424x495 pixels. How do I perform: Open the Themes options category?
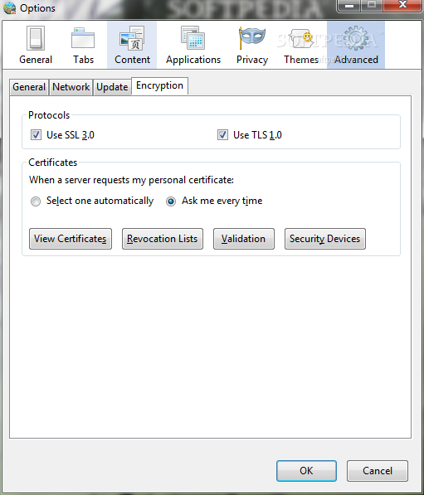301,45
